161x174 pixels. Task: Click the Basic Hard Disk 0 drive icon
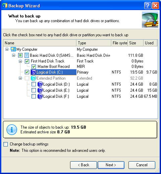pyautogui.click(x=26, y=55)
